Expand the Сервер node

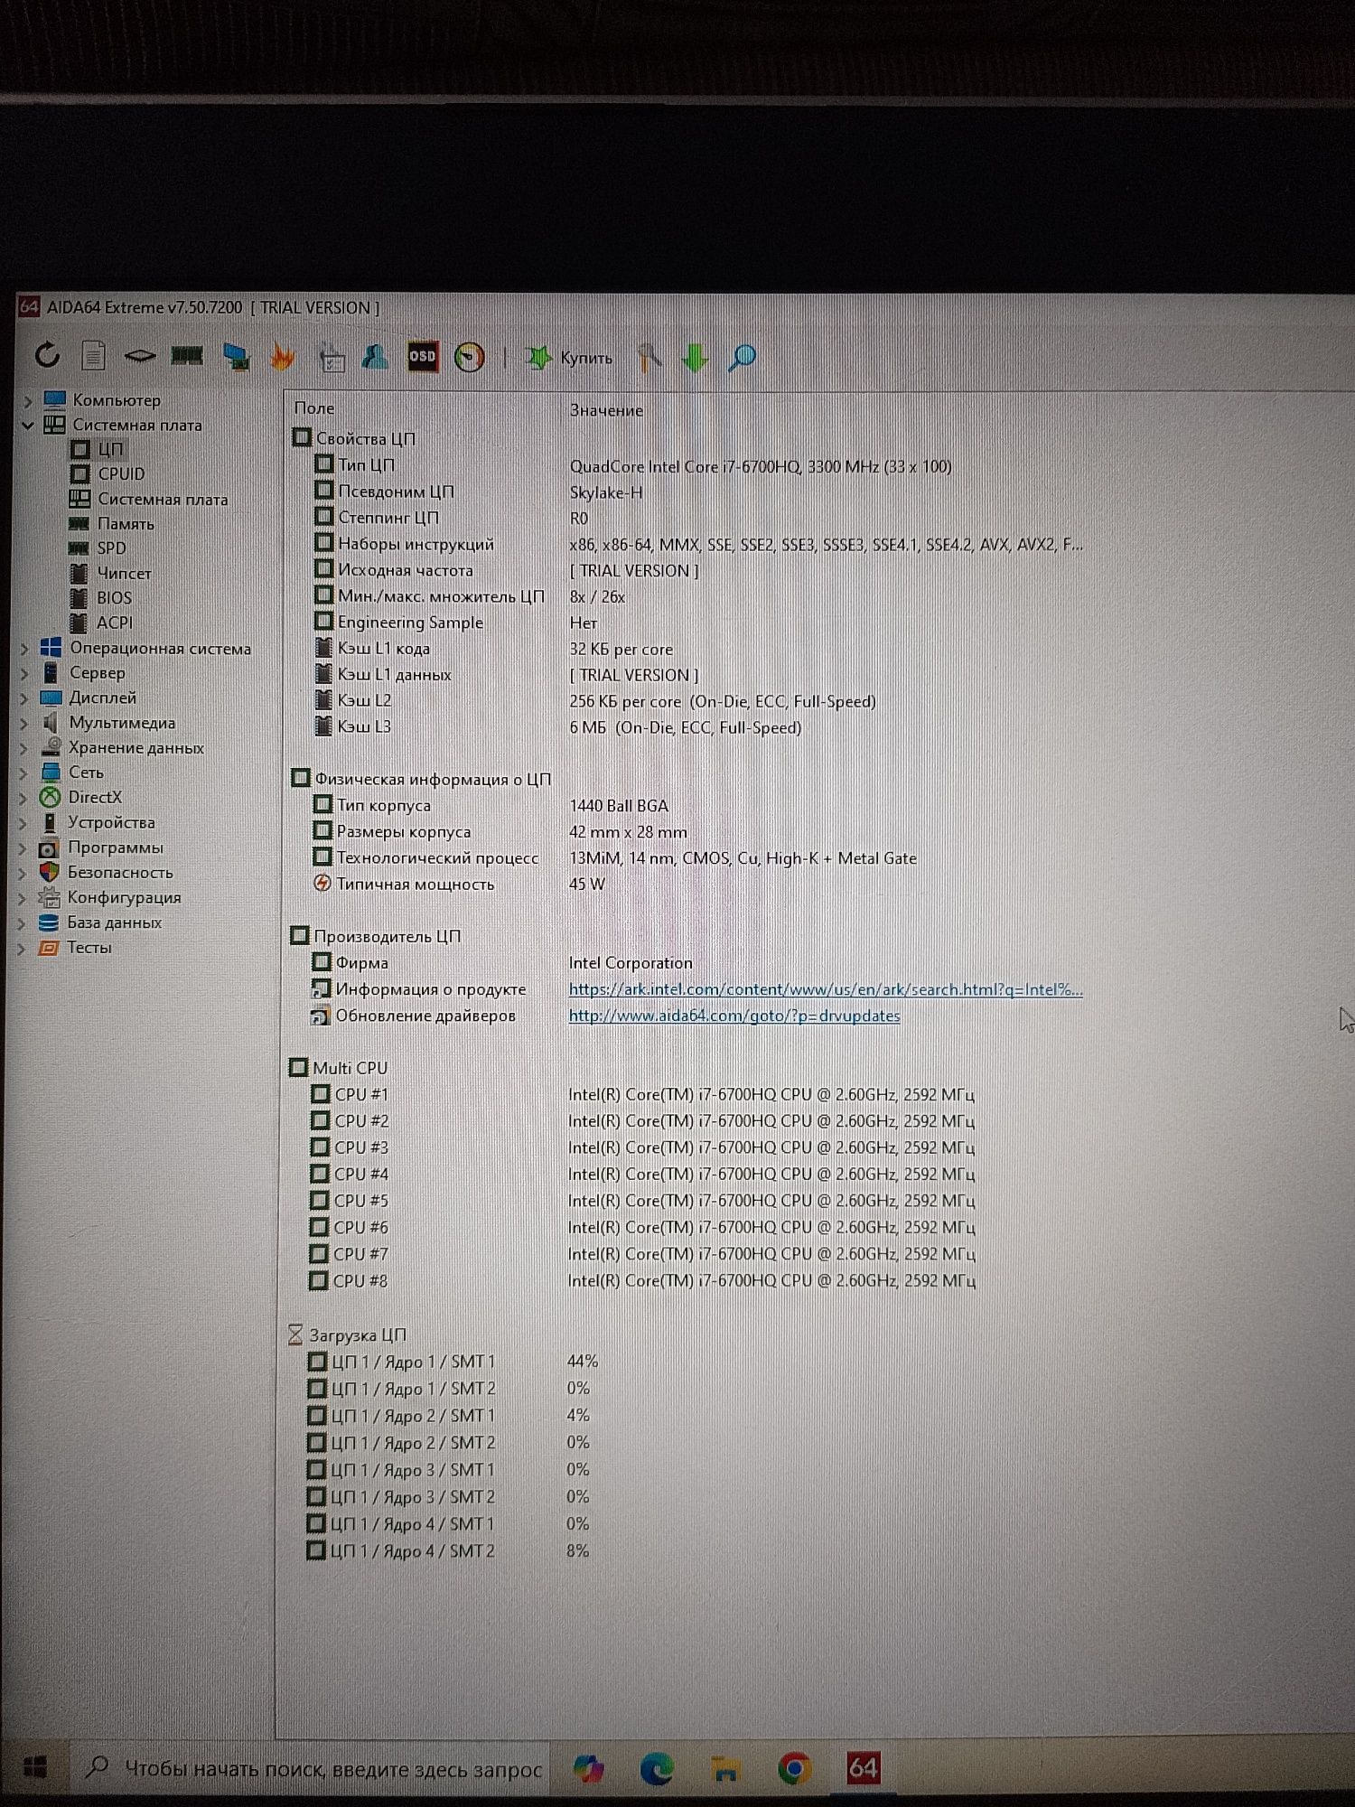pyautogui.click(x=24, y=673)
